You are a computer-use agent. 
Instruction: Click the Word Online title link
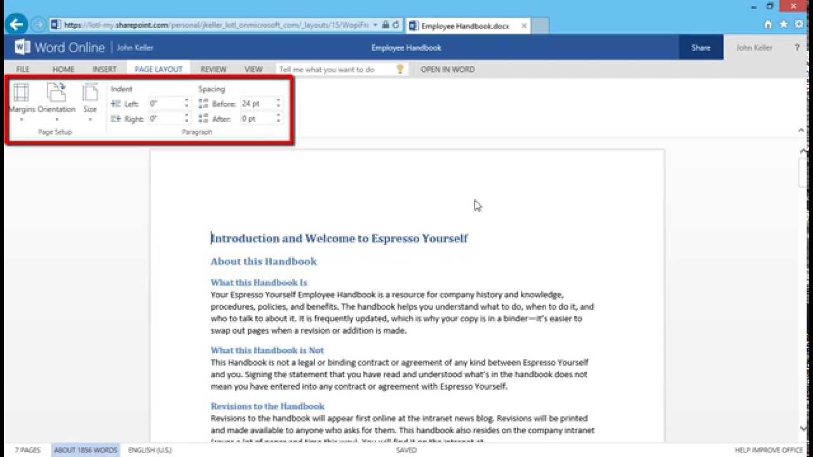pos(69,48)
